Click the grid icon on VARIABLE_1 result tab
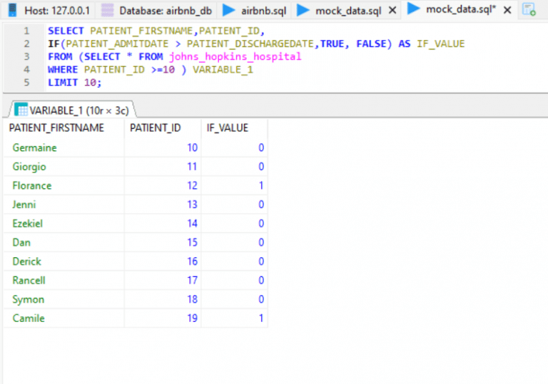The height and width of the screenshot is (384, 548). [x=21, y=110]
